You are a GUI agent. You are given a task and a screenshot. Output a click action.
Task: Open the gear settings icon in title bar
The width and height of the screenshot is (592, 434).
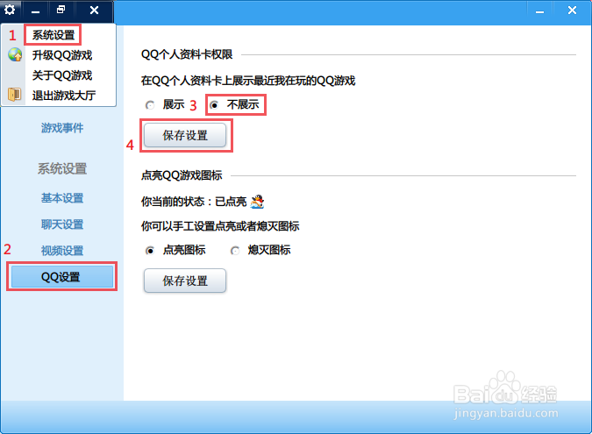coord(10,10)
